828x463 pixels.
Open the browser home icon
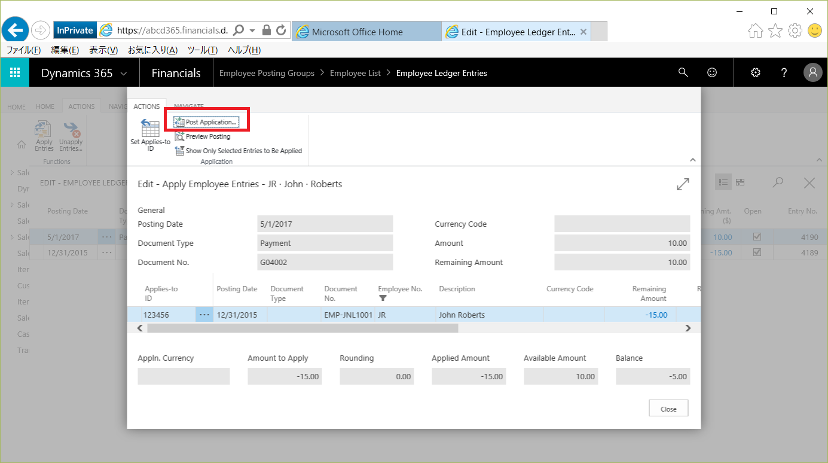[x=756, y=31]
